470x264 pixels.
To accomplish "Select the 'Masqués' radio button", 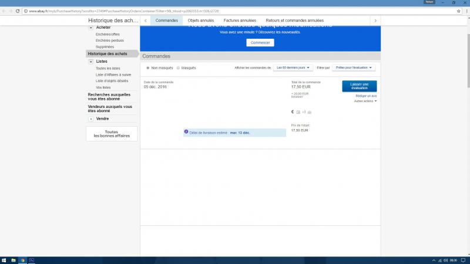I will (x=179, y=68).
